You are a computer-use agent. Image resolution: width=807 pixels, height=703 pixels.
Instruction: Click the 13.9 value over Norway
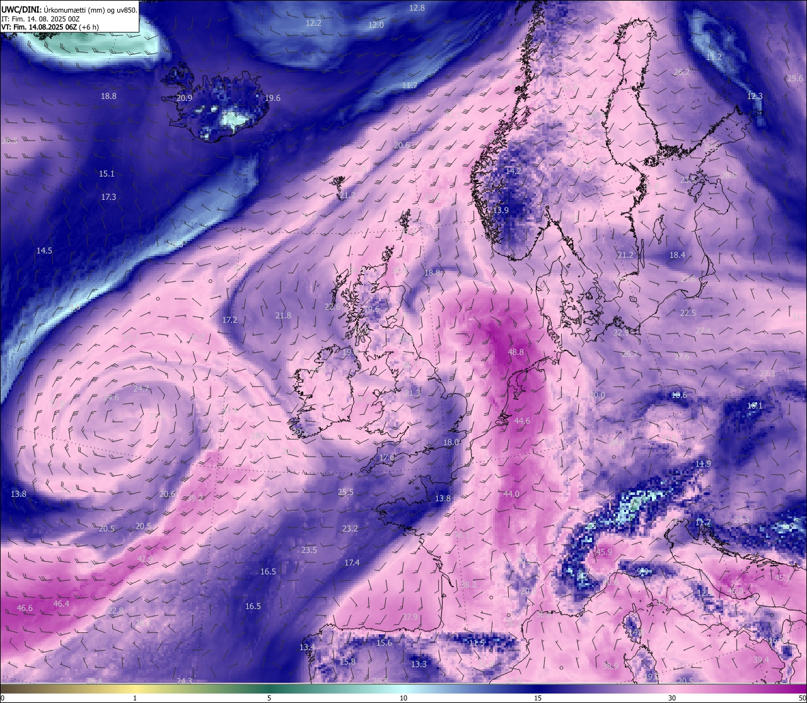tap(501, 211)
